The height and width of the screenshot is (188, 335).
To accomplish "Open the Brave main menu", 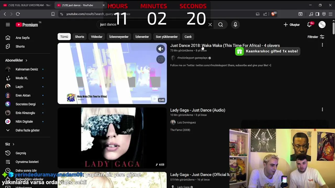I will click(x=331, y=14).
